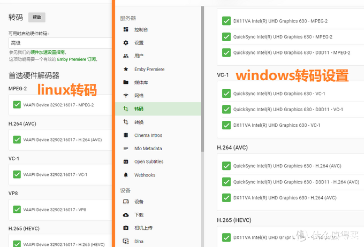The image size is (364, 247).
Task: Open the 用户 people icon
Action: (126, 56)
